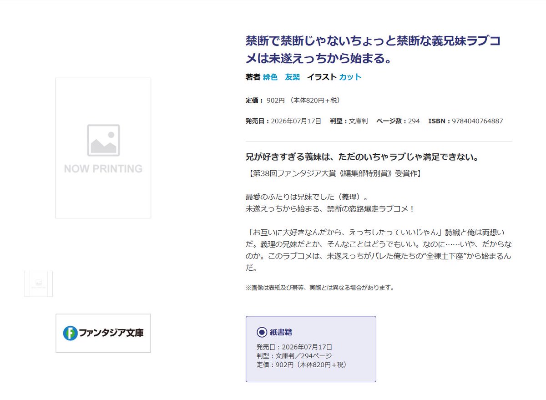This screenshot has height=400, width=546.
Task: Click the page count value 294
Action: click(414, 121)
